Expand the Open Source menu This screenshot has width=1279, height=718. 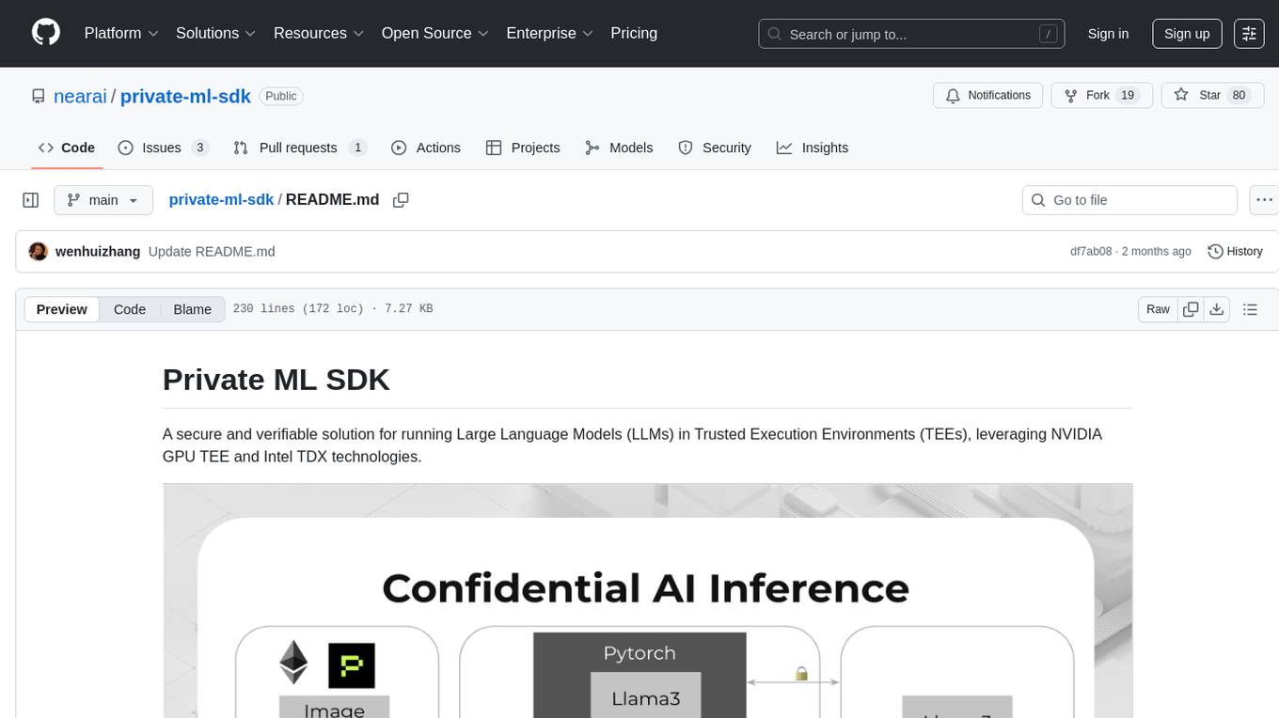(434, 33)
